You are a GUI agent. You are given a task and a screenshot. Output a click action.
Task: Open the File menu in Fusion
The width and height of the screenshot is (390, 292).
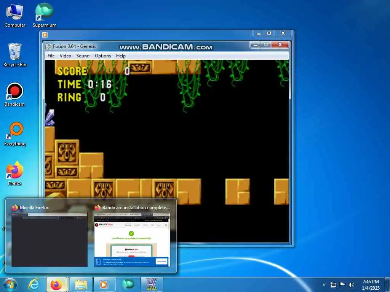51,56
